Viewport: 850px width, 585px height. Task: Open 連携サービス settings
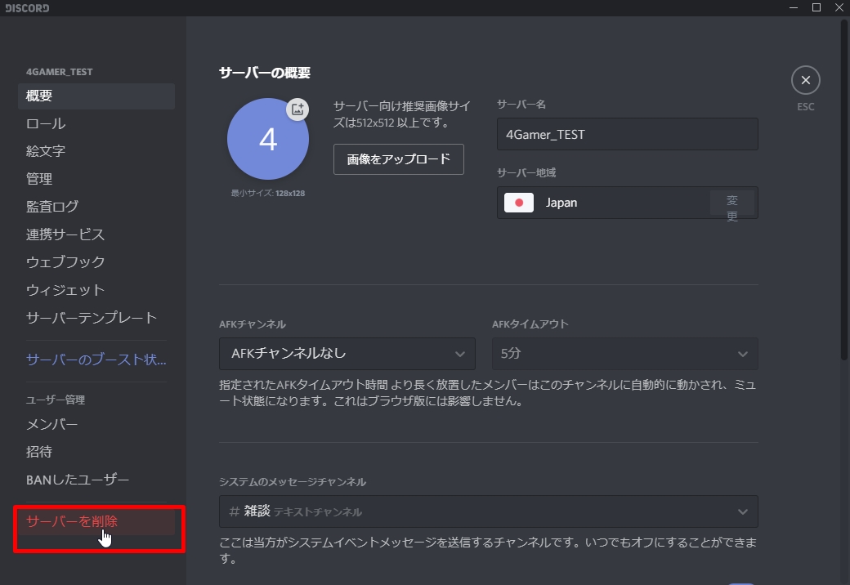coord(65,235)
